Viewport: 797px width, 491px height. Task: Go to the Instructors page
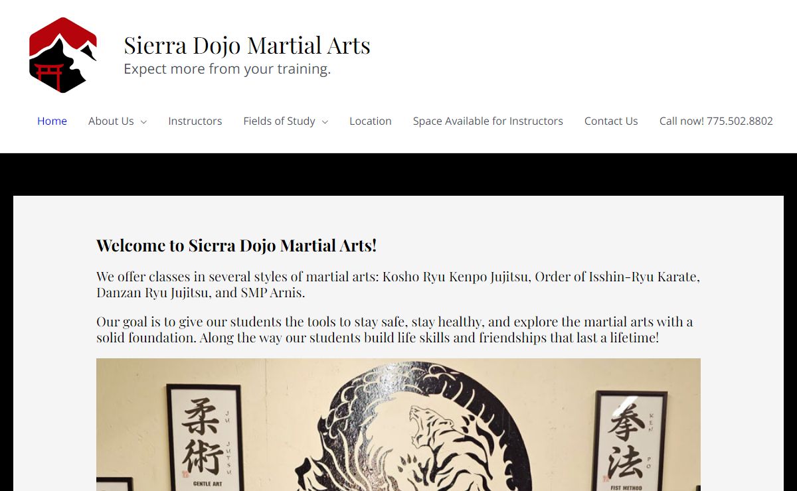coord(195,121)
